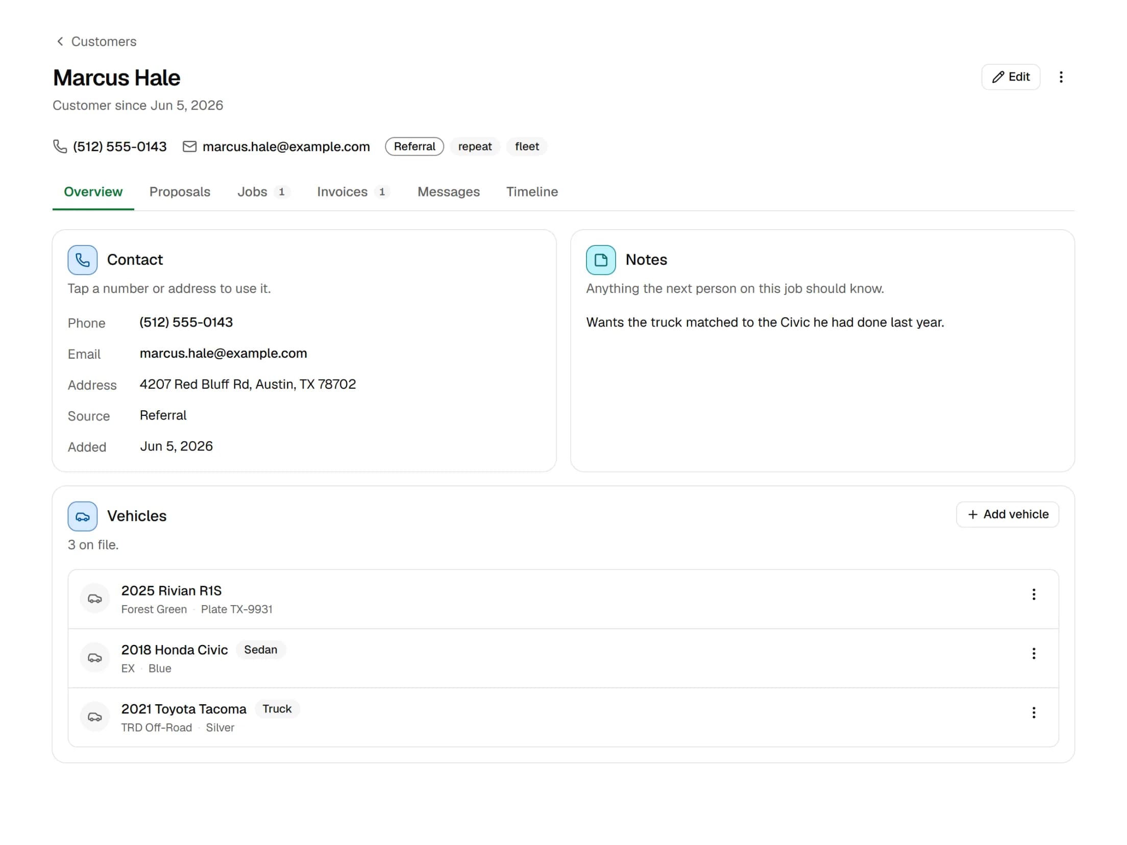Screen dimensions: 1127x845
Task: Click the Invoices tab count badge
Action: pos(382,192)
